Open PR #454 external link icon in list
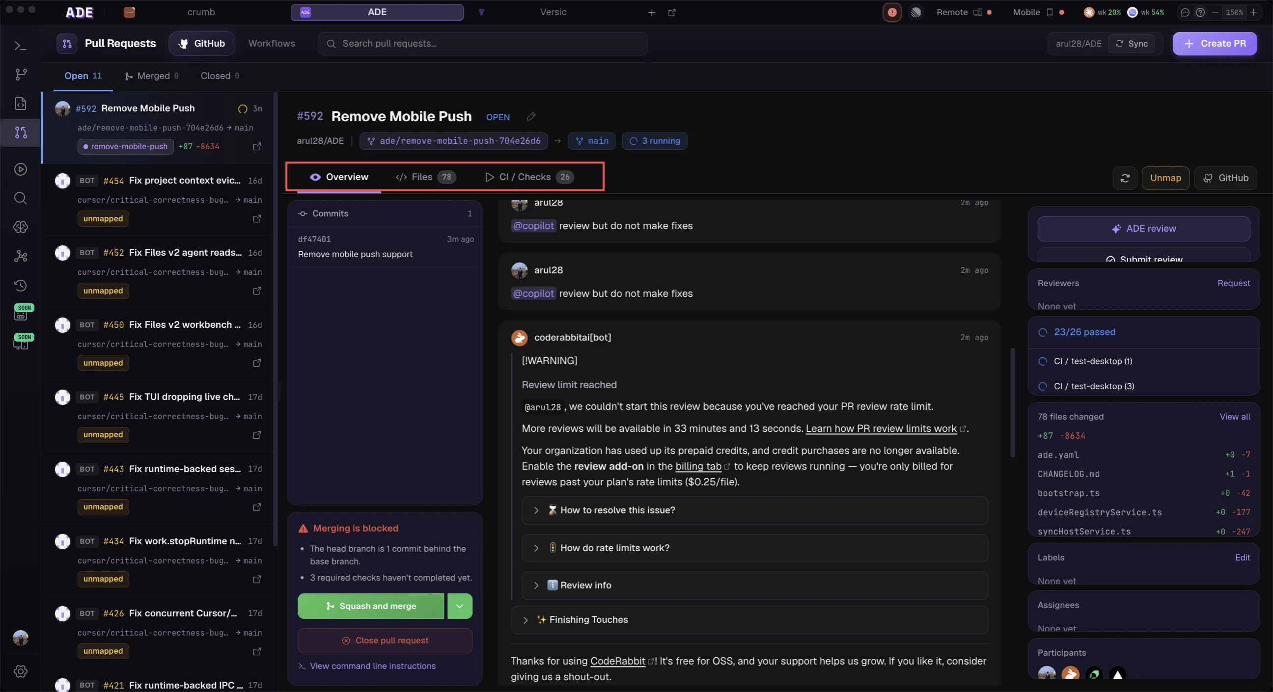This screenshot has width=1273, height=692. [257, 219]
